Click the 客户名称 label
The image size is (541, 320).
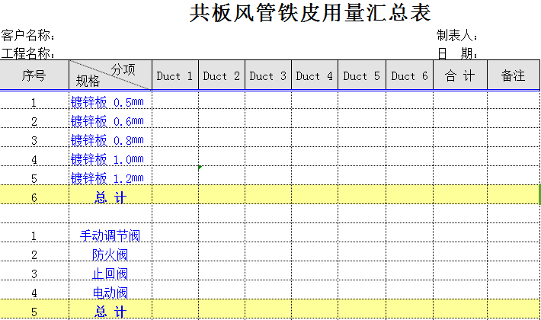click(27, 35)
